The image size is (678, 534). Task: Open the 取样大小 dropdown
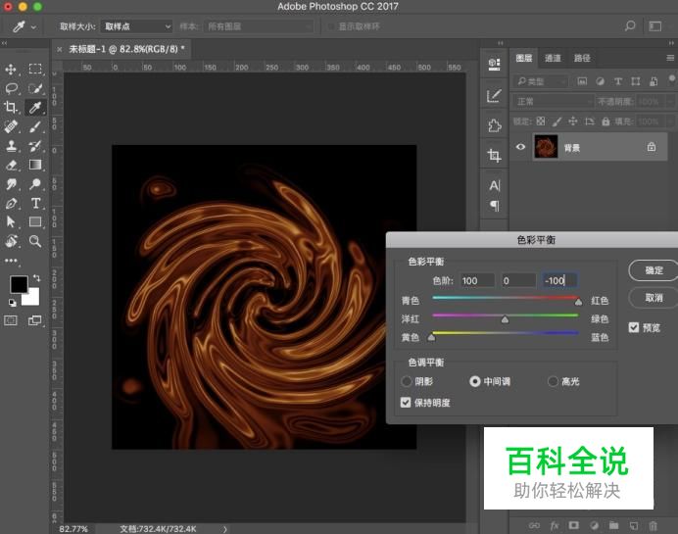click(x=136, y=26)
